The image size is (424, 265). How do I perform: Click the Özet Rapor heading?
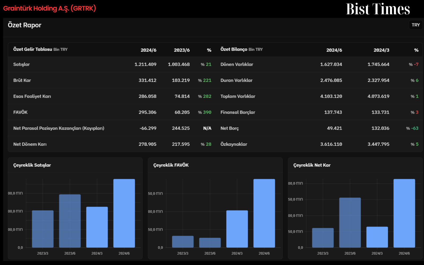25,25
